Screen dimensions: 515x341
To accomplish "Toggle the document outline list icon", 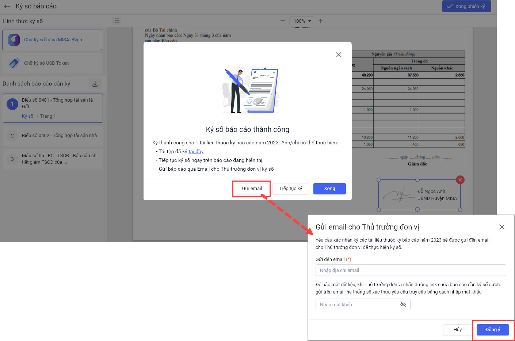I will click(x=117, y=21).
